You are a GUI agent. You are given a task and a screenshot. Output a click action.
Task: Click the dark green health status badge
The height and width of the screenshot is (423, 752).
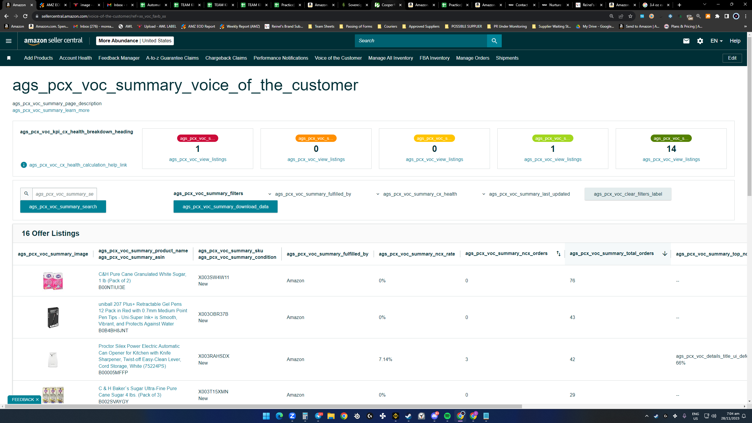pyautogui.click(x=671, y=138)
